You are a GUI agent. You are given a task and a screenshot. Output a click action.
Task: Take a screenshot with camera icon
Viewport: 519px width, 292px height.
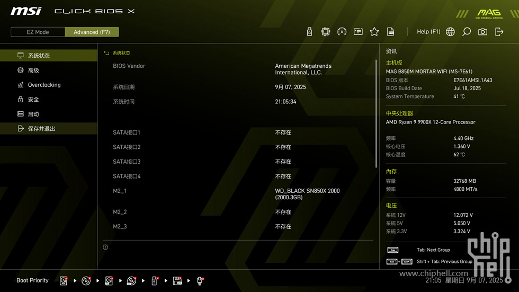pyautogui.click(x=482, y=32)
